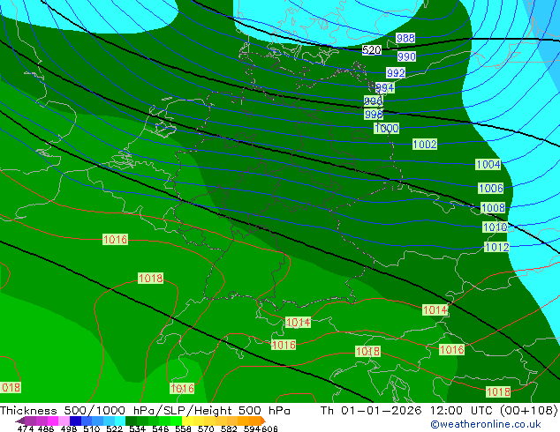Click the map title 'Thickness 500/1000 hPa/SLP/Height 500 hPa'
The height and width of the screenshot is (432, 560).
145,411
